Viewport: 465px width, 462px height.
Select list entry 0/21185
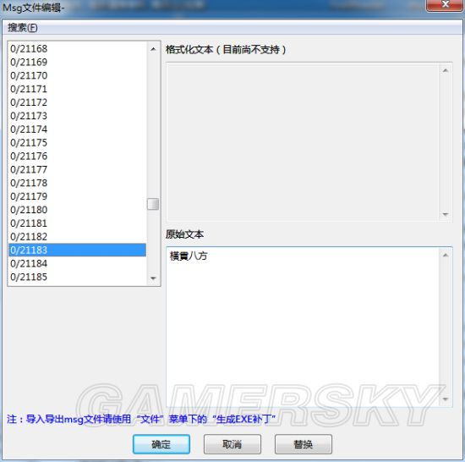pos(77,277)
